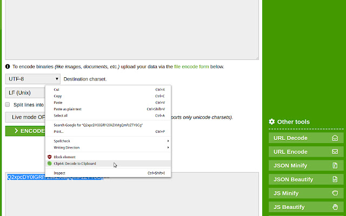The width and height of the screenshot is (346, 216).
Task: Choose Paste as plain text
Action: tap(108, 109)
